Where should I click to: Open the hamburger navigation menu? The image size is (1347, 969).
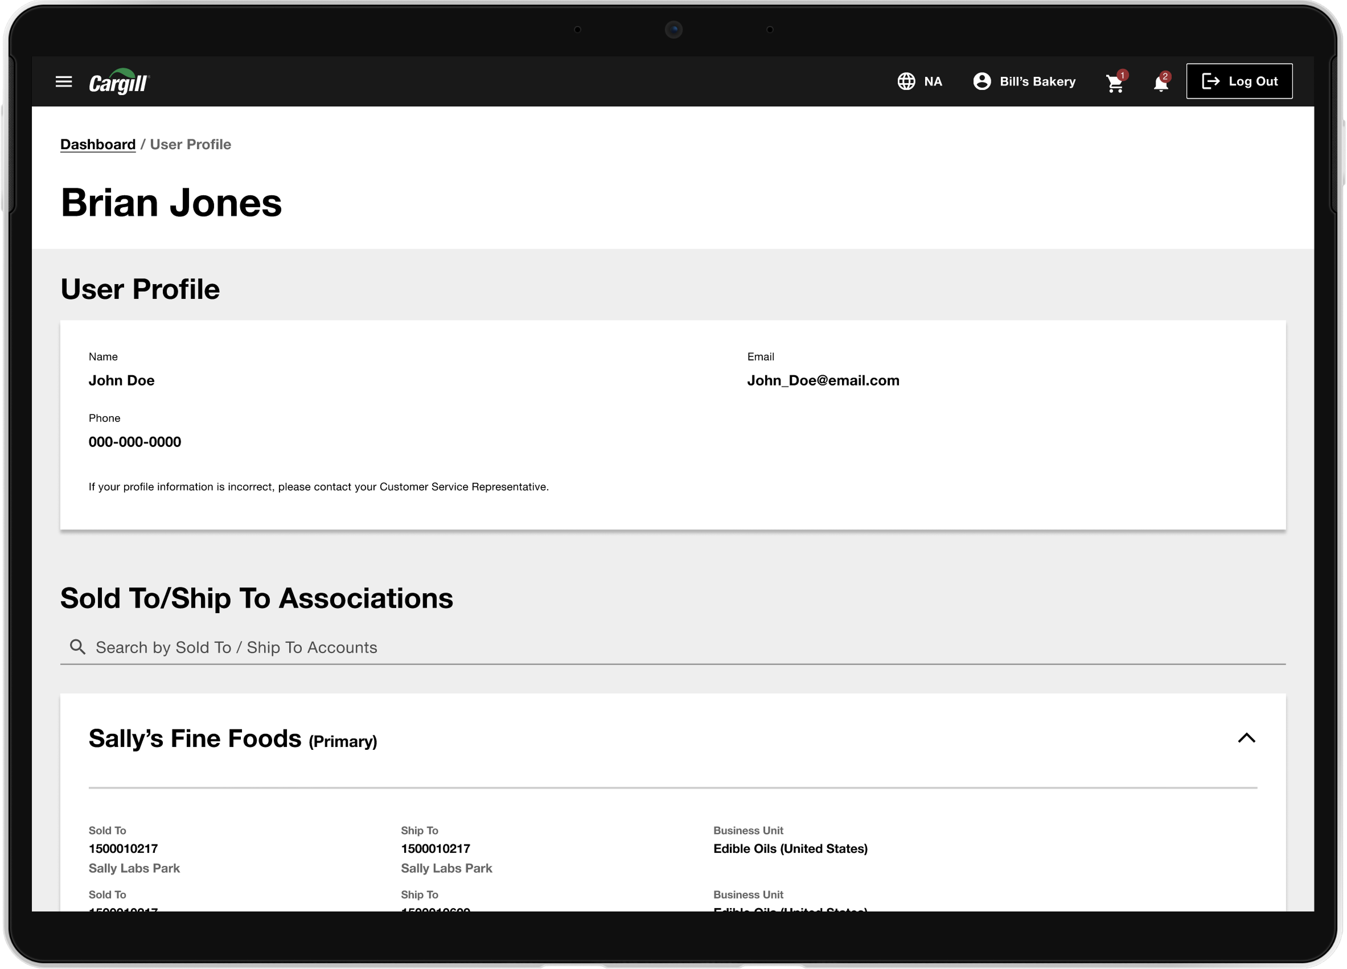pos(64,81)
